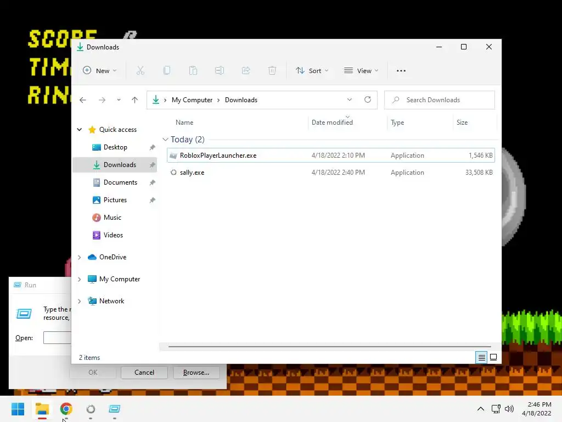Refresh the Downloads folder view
Image resolution: width=562 pixels, height=422 pixels.
click(368, 100)
